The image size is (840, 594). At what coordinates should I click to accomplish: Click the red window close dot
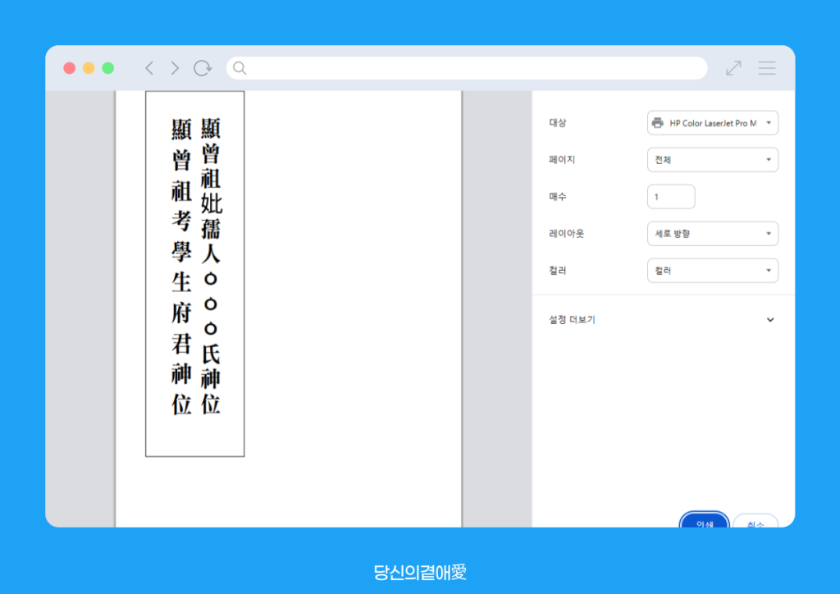point(70,68)
